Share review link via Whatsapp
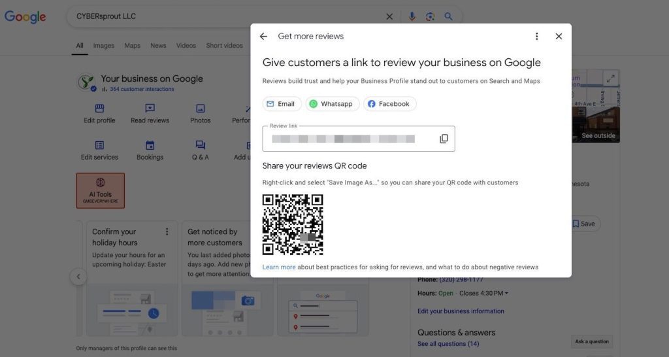669x357 pixels. [332, 104]
